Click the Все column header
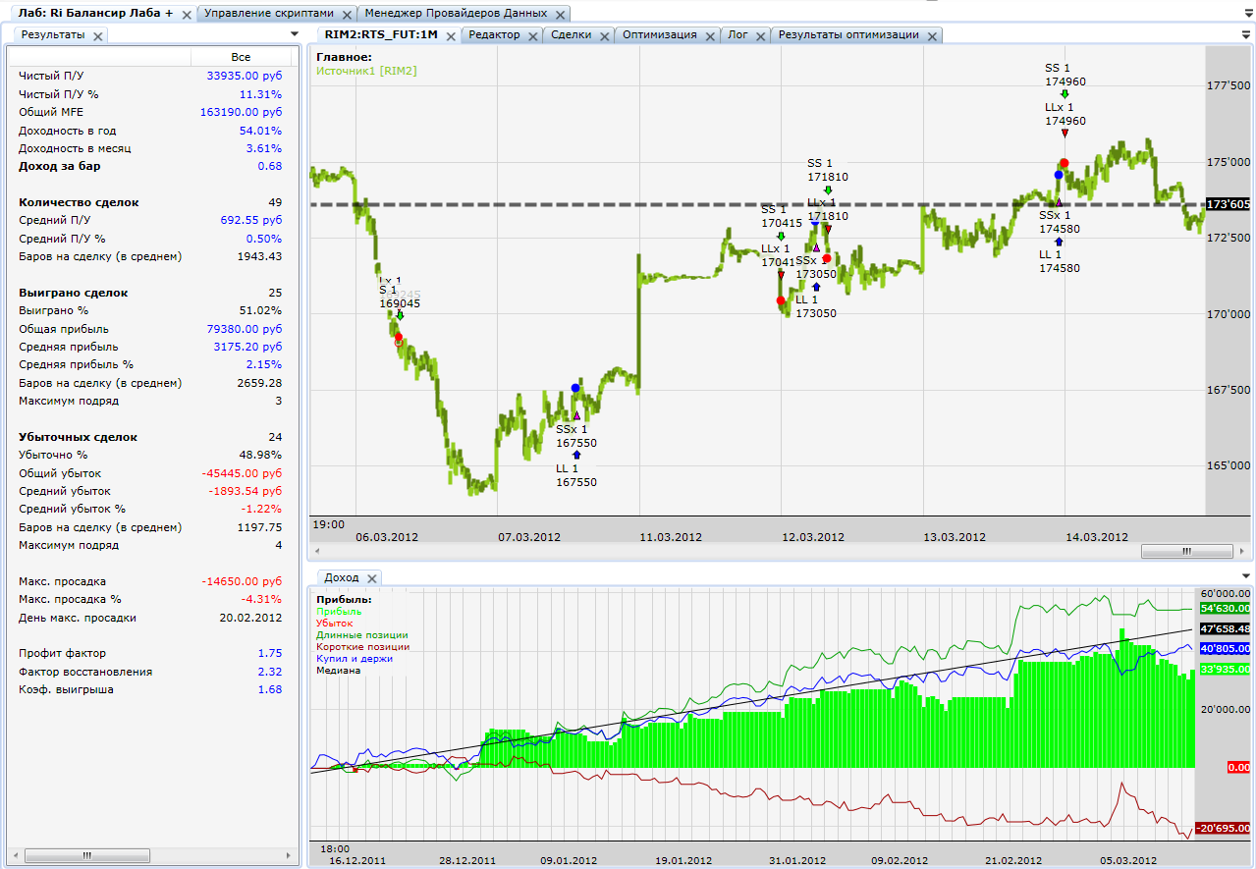This screenshot has height=869, width=1256. tap(241, 57)
